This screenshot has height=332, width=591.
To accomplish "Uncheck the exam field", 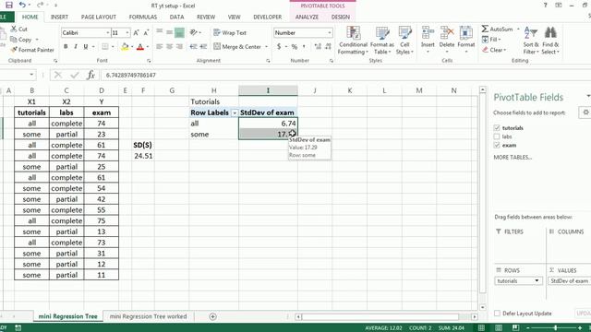I will click(x=497, y=146).
